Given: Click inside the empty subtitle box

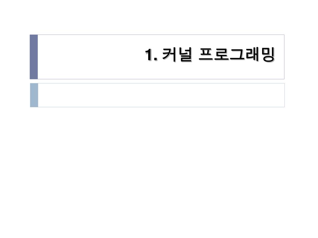Looking at the screenshot, I should (x=161, y=95).
